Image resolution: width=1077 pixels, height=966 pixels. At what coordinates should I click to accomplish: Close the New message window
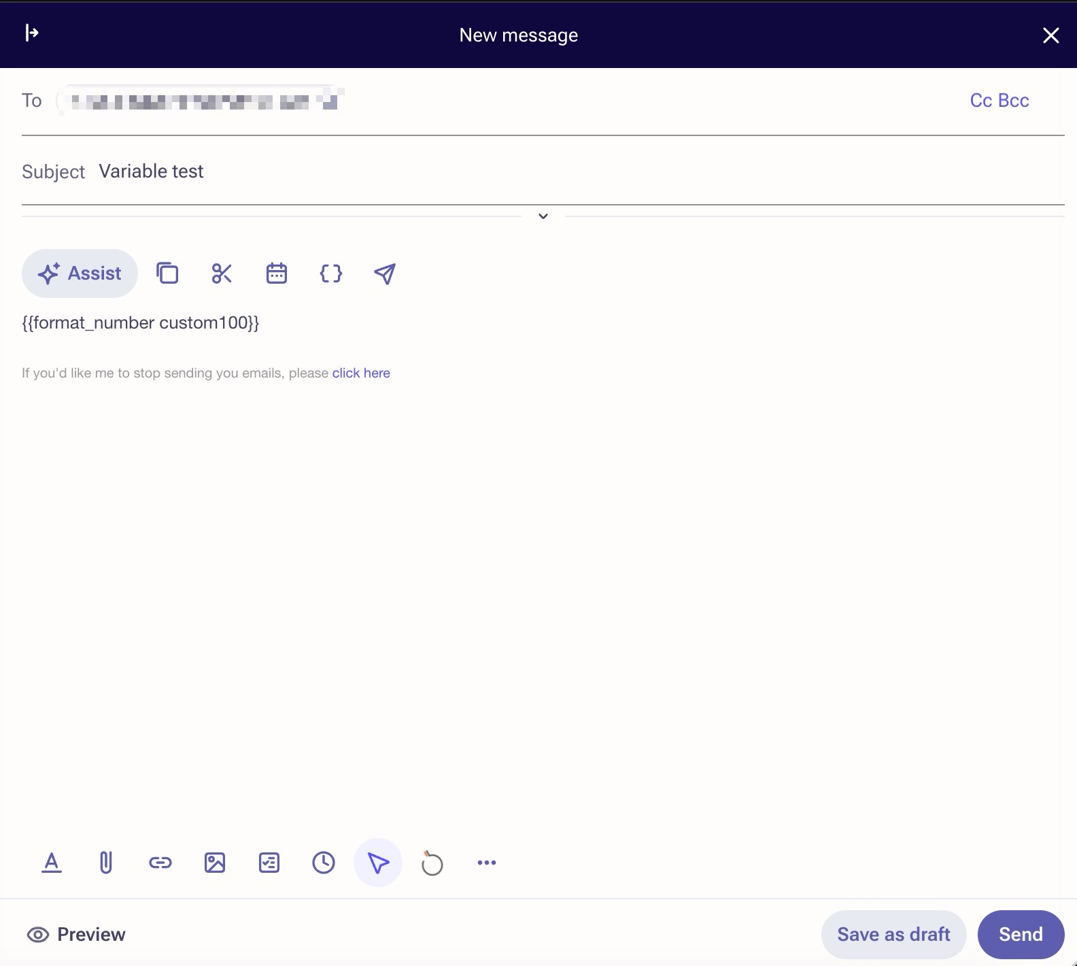coord(1051,35)
